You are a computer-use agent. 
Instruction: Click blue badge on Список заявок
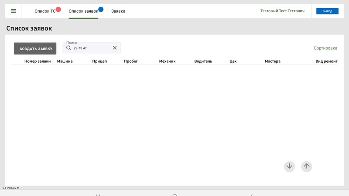click(x=101, y=9)
